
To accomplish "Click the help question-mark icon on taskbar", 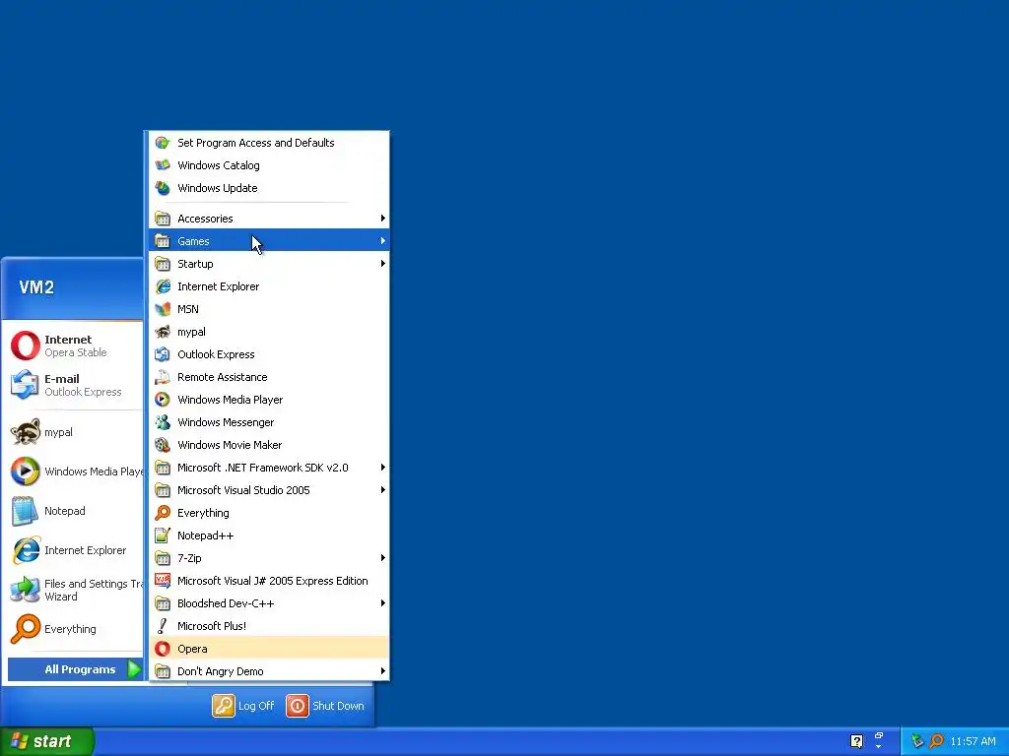I will [x=856, y=741].
